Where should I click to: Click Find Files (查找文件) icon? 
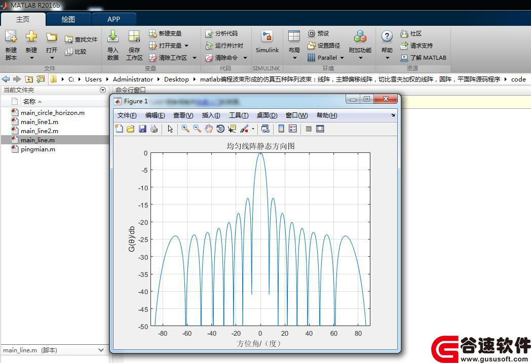(x=69, y=39)
